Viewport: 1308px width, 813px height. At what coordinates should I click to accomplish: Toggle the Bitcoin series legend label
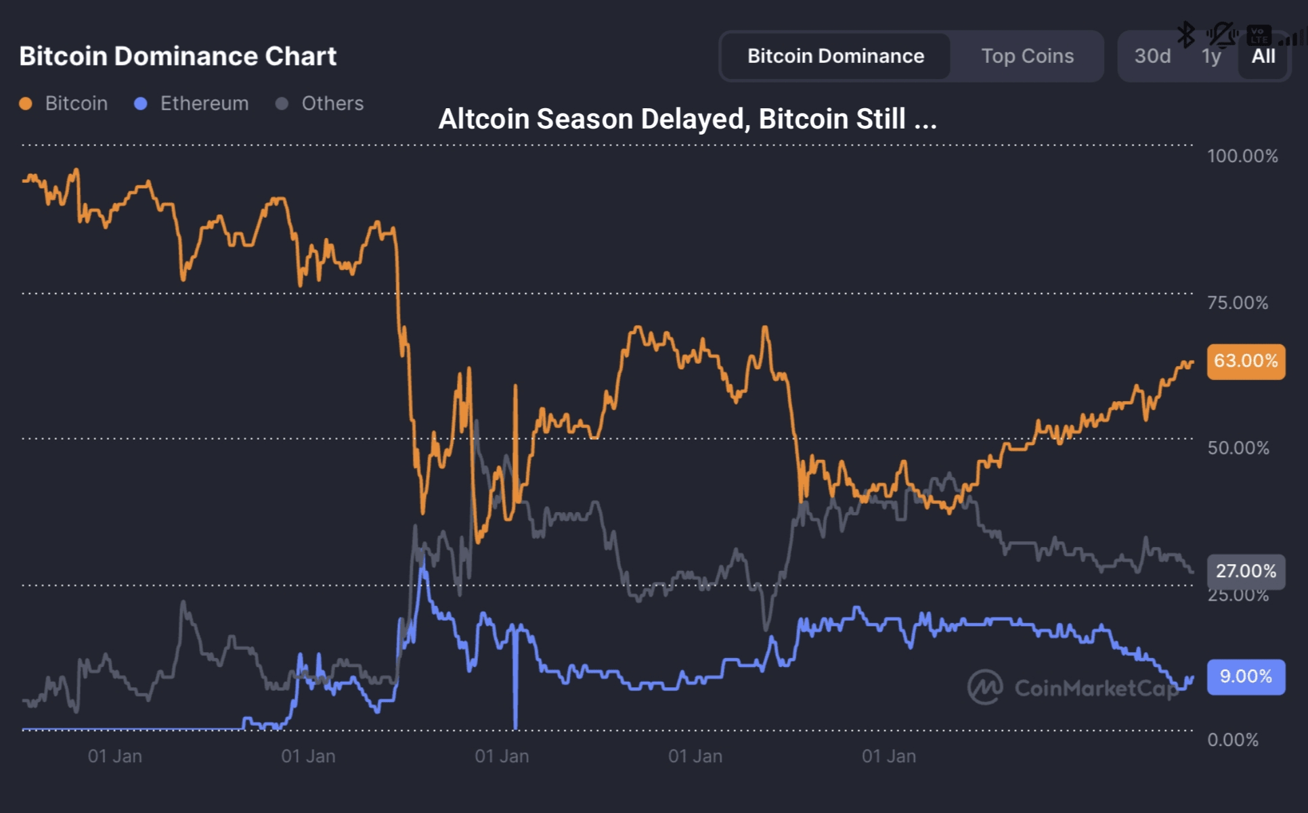click(x=77, y=103)
